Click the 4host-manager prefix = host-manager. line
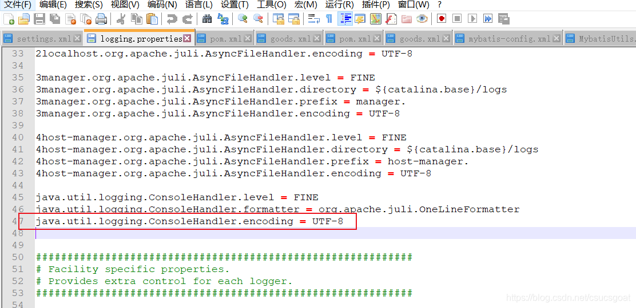The width and height of the screenshot is (636, 308). coord(252,161)
